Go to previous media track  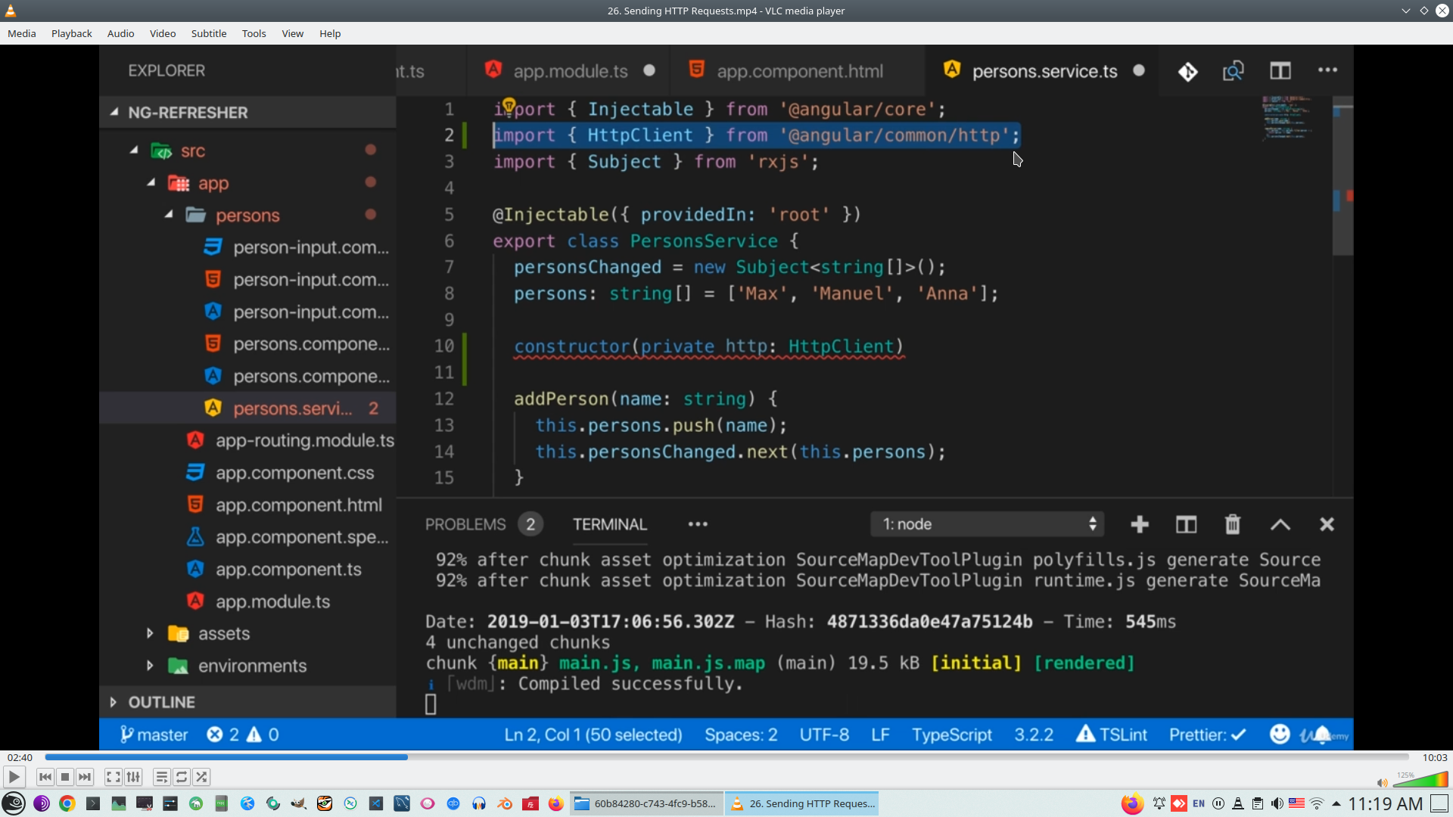(45, 777)
